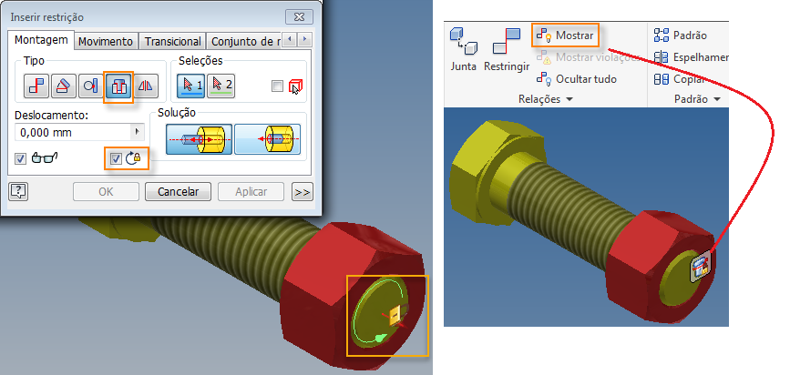Screen dimensions: 790x375
Task: Toggle the lock rotation checkbox
Action: click(x=117, y=159)
